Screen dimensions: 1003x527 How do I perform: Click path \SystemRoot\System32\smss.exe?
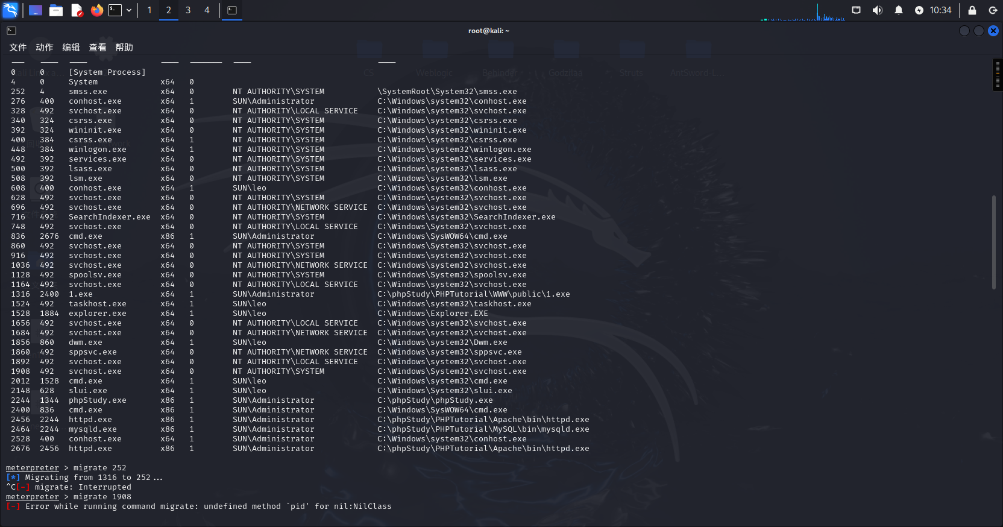point(447,92)
